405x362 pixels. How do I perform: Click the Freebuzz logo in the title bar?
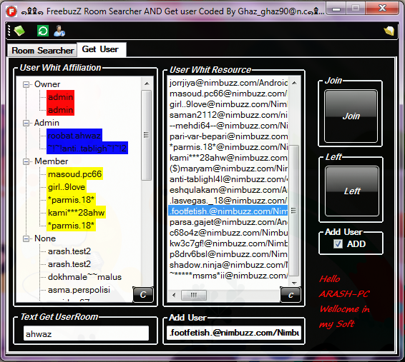coord(11,11)
